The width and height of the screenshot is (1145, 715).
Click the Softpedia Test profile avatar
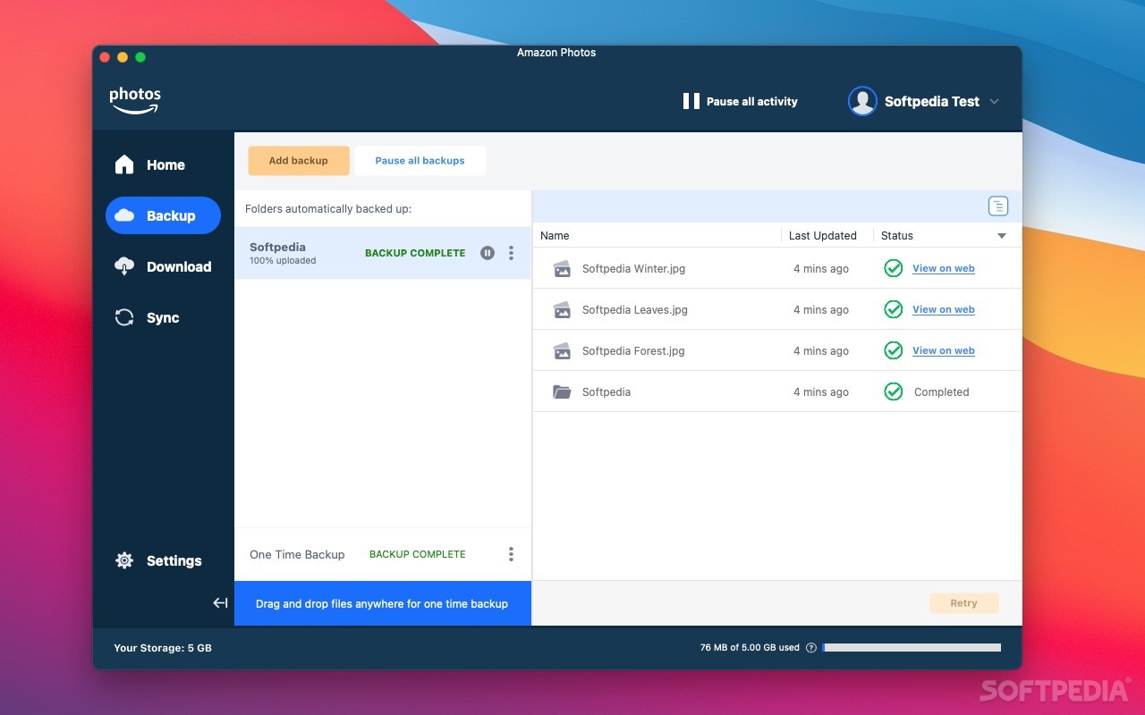862,101
